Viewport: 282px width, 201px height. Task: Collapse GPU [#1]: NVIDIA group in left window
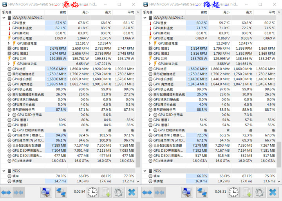(4, 18)
